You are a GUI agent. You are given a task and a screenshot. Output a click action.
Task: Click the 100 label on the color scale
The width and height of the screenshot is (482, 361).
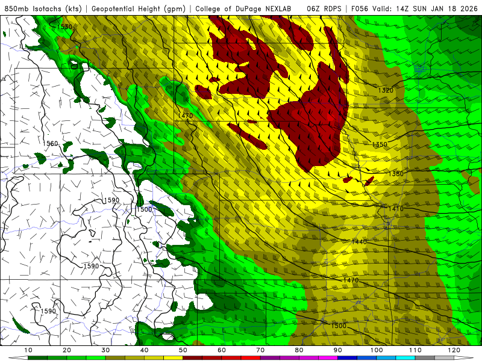[377, 350]
